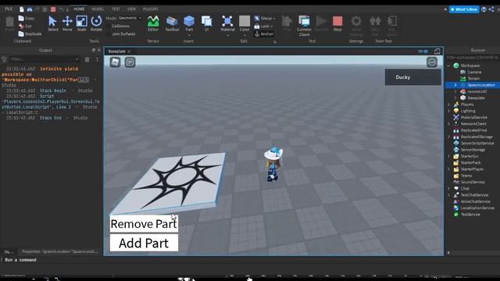Select the Baseplate document tab
The image size is (500, 281).
(116, 52)
